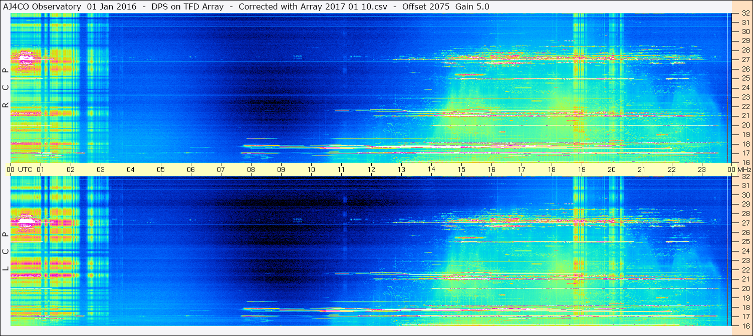Click the Offset 2075 value in header
This screenshot has height=336, width=753.
coord(425,6)
